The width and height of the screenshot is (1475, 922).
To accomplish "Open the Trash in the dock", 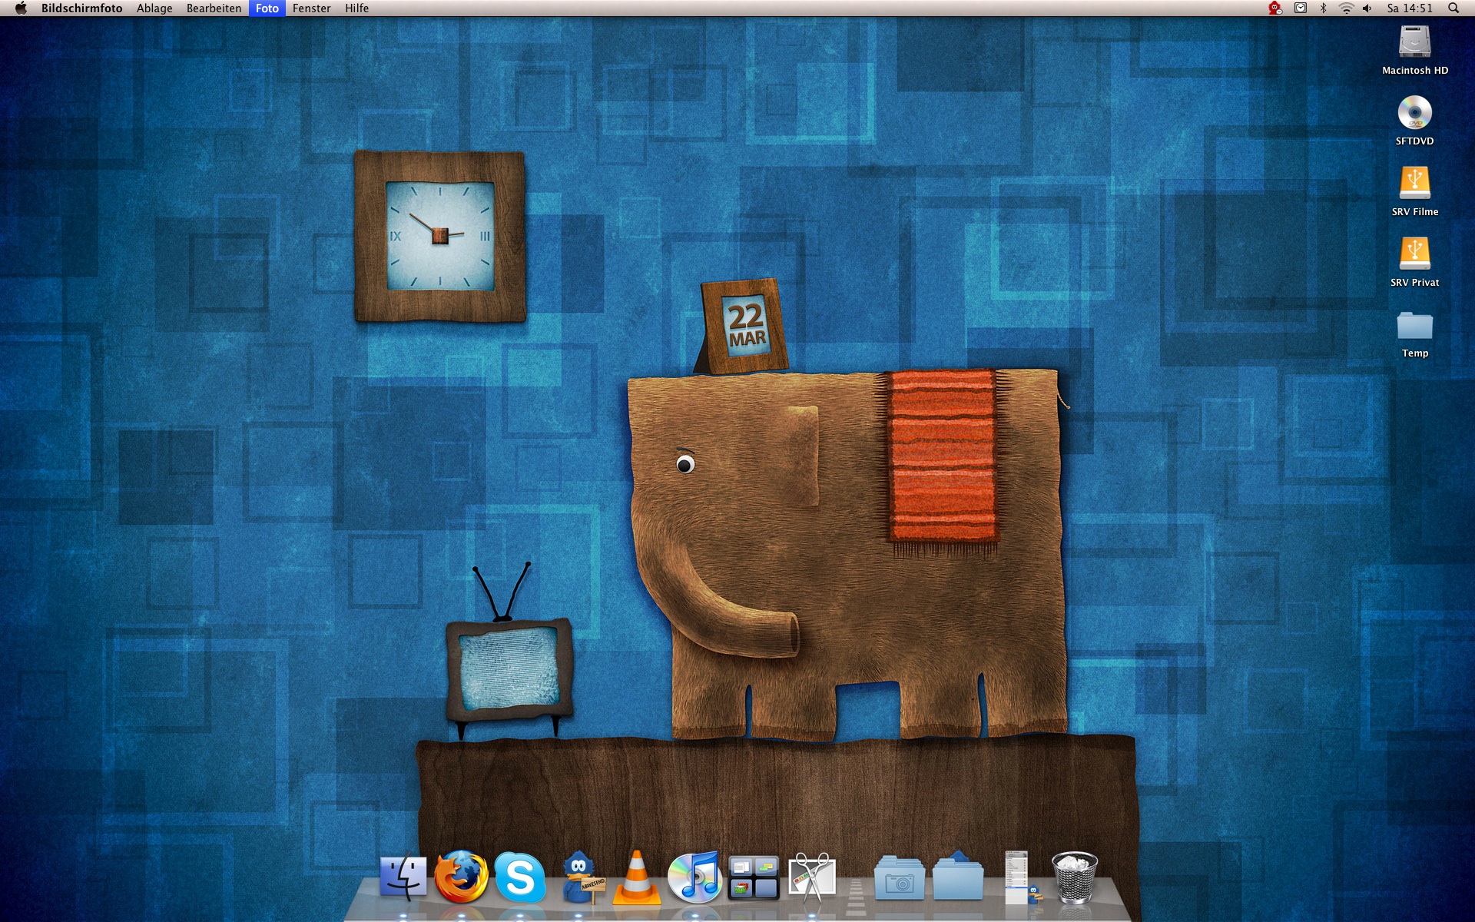I will click(1074, 877).
